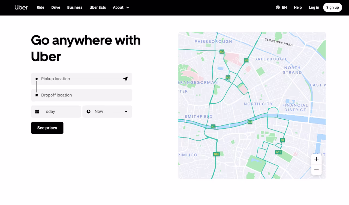Screen dimensions: 349x205
Task: Click the PHIBSBOROUGH label on the map
Action: (x=213, y=42)
